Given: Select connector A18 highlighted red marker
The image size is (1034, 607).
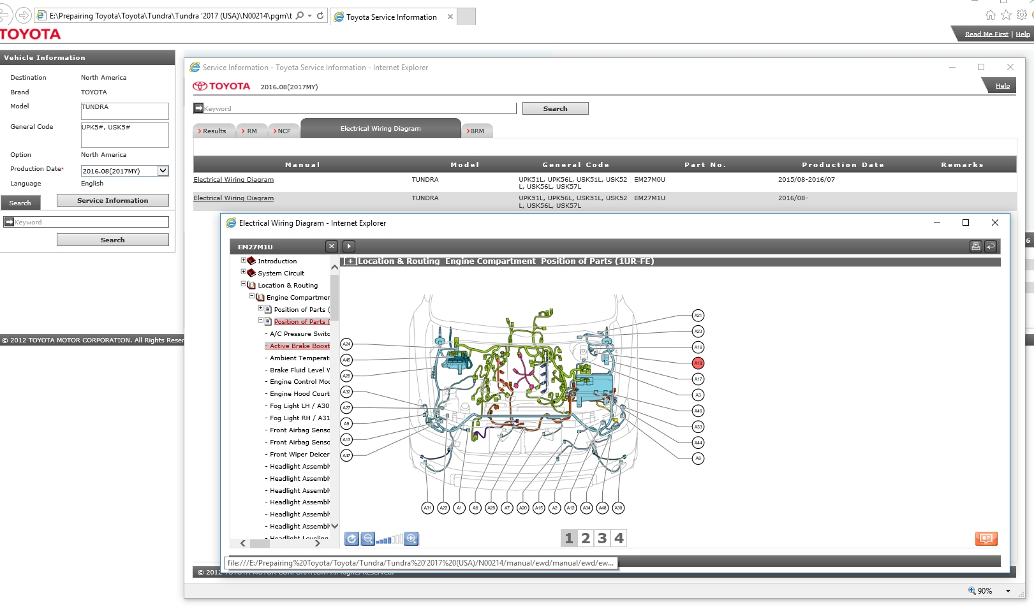Looking at the screenshot, I should pos(698,363).
